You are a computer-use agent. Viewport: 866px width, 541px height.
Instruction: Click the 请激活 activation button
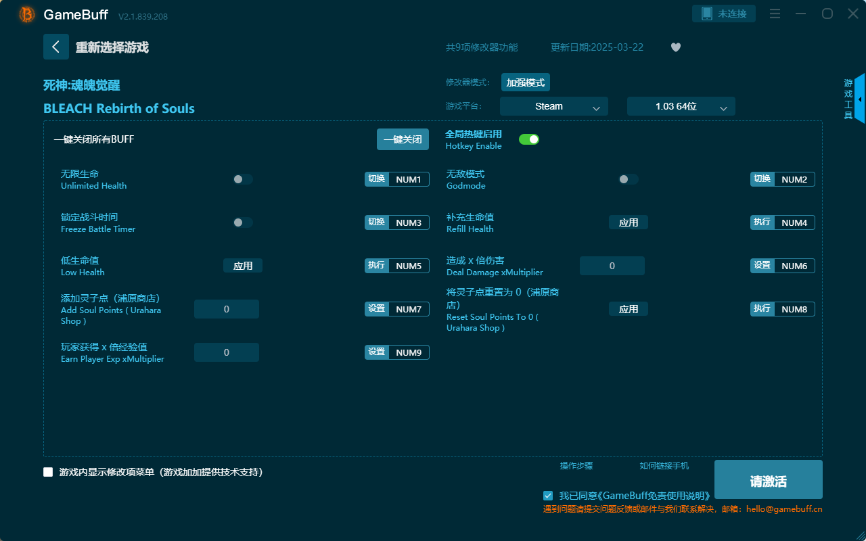(768, 479)
